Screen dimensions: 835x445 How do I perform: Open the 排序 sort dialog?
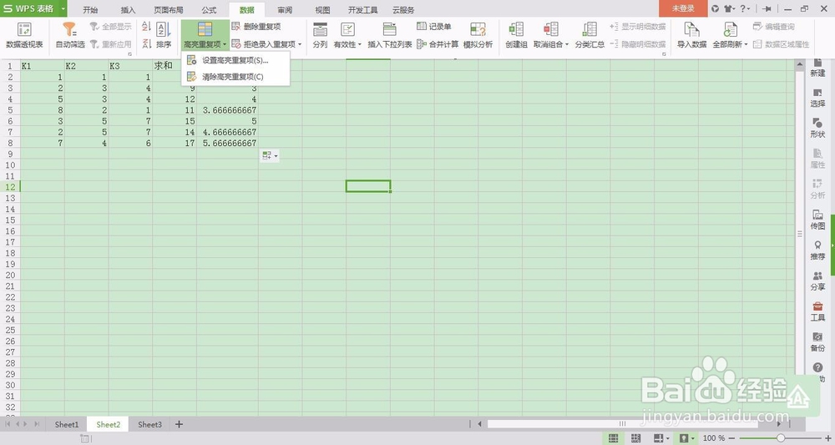coord(164,35)
